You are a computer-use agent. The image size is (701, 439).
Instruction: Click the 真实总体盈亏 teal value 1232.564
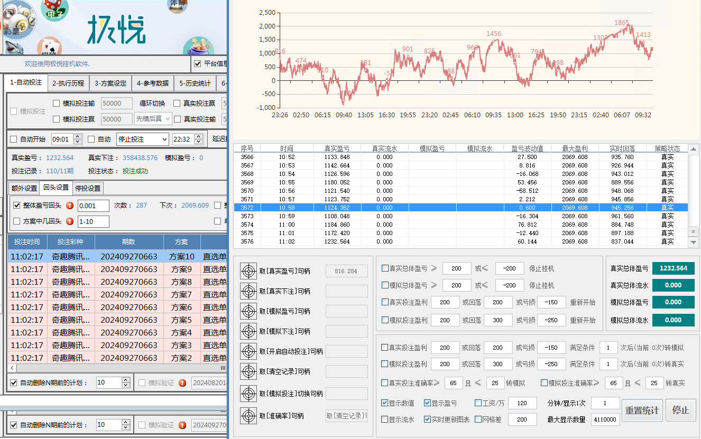(x=674, y=268)
